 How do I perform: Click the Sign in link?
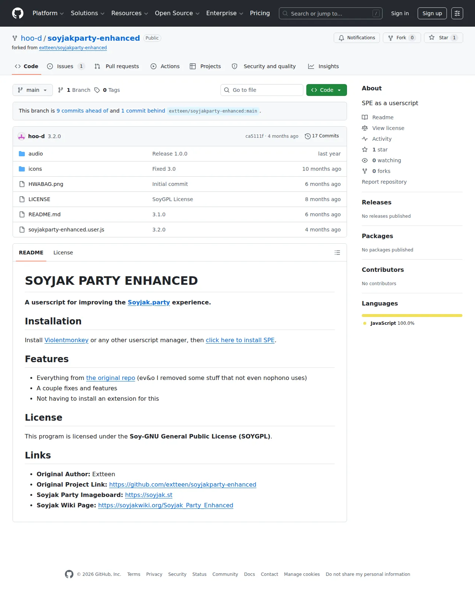(x=400, y=13)
